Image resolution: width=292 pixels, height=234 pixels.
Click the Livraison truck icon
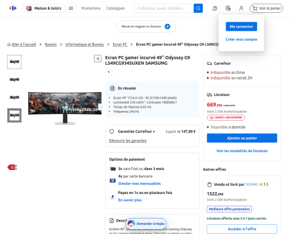(210, 95)
